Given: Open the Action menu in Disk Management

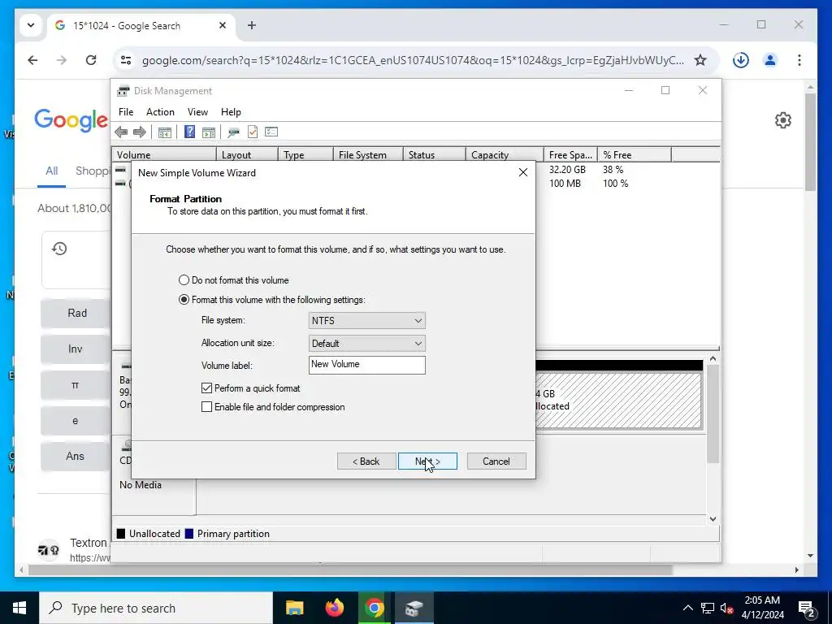Looking at the screenshot, I should 160,112.
